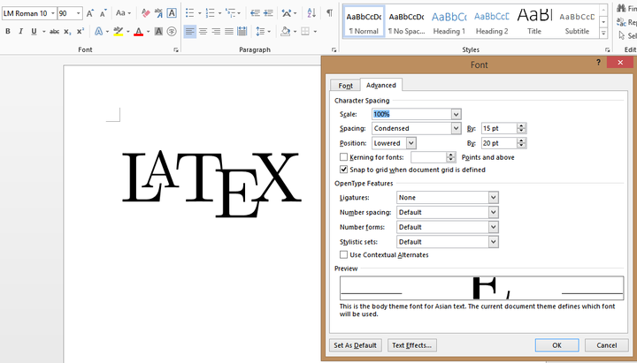Apply Subtitle style
637x363 pixels.
[x=577, y=22]
